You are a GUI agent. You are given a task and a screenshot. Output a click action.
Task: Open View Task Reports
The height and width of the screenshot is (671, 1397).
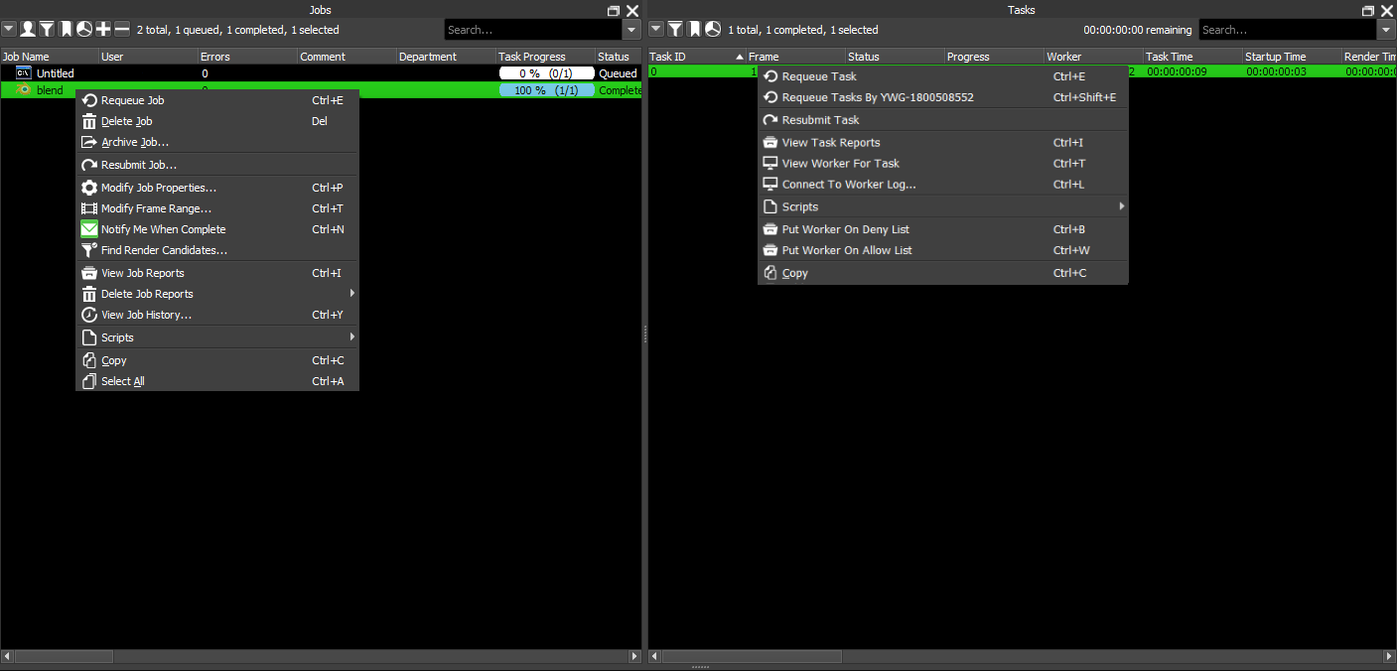click(x=943, y=143)
